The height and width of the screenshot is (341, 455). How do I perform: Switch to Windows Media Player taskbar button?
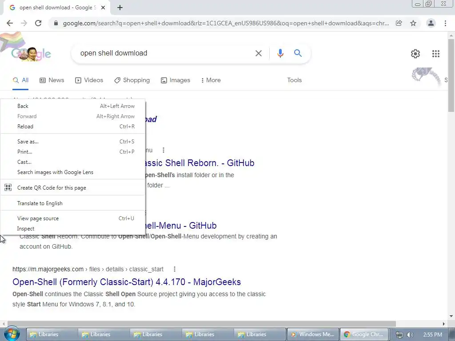pos(313,334)
